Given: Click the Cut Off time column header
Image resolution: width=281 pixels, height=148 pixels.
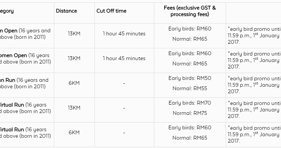Looking at the screenshot, I should 111,11.
